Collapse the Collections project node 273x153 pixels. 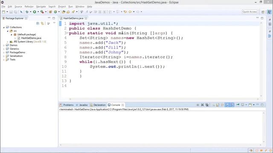coord(4,27)
